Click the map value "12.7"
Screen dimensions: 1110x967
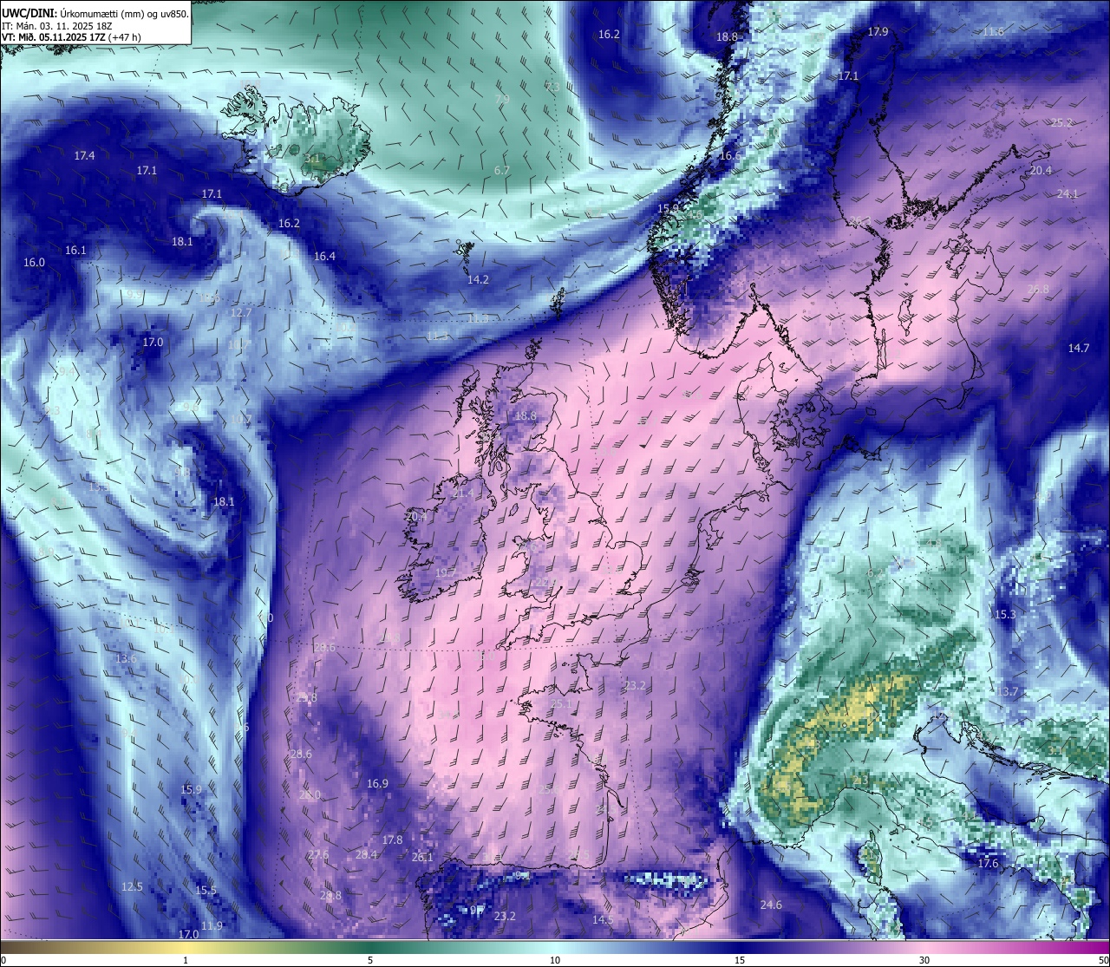coord(241,313)
